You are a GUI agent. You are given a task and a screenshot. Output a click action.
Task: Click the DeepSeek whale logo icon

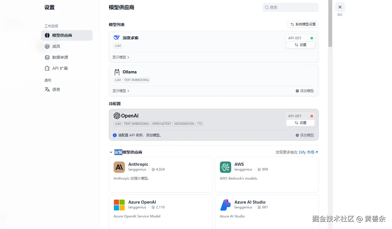coord(117,38)
